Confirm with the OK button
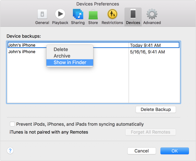This screenshot has width=196, height=161. [x=175, y=151]
